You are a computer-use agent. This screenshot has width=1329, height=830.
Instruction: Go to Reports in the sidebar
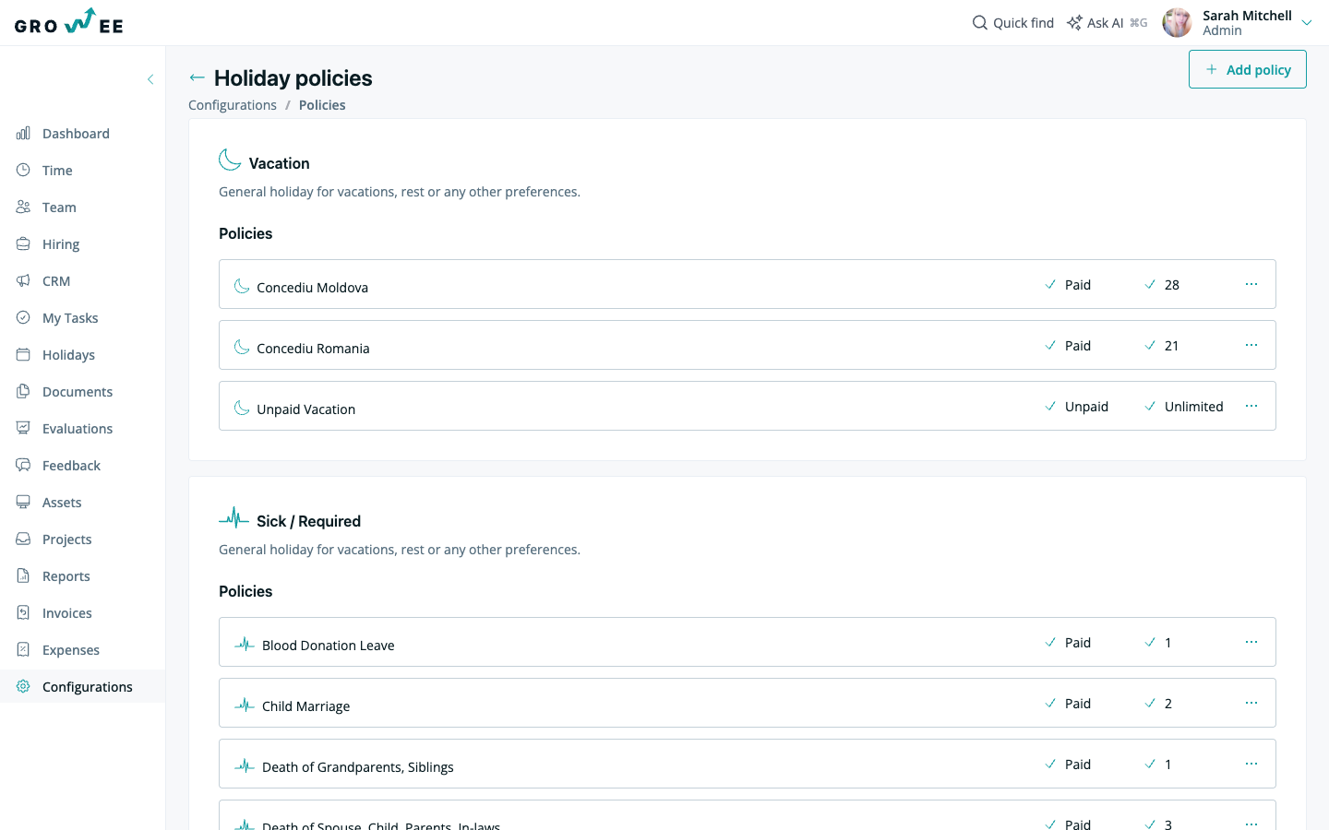(x=66, y=576)
